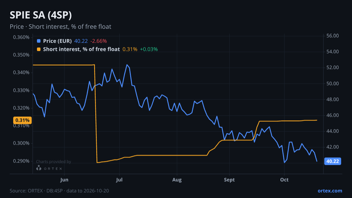352x198 pixels.
Task: Click the 0.360% left axis label
Action: coord(21,37)
